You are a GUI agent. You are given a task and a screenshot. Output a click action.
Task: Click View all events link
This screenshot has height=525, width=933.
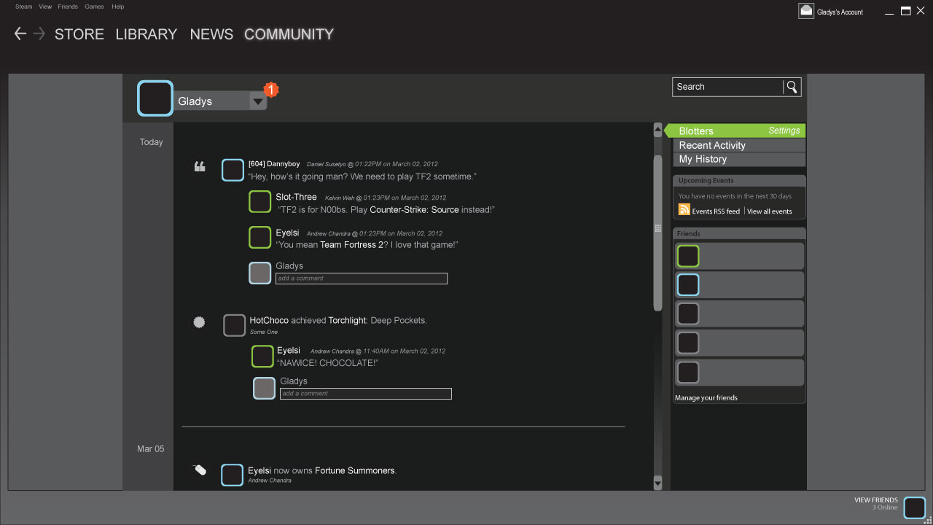point(769,211)
